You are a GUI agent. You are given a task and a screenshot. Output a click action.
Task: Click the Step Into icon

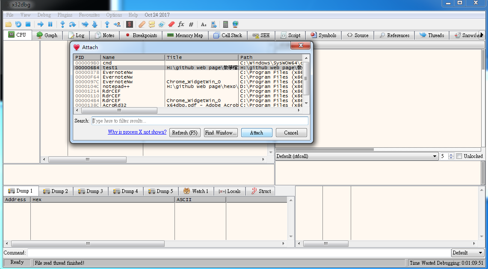(62, 24)
